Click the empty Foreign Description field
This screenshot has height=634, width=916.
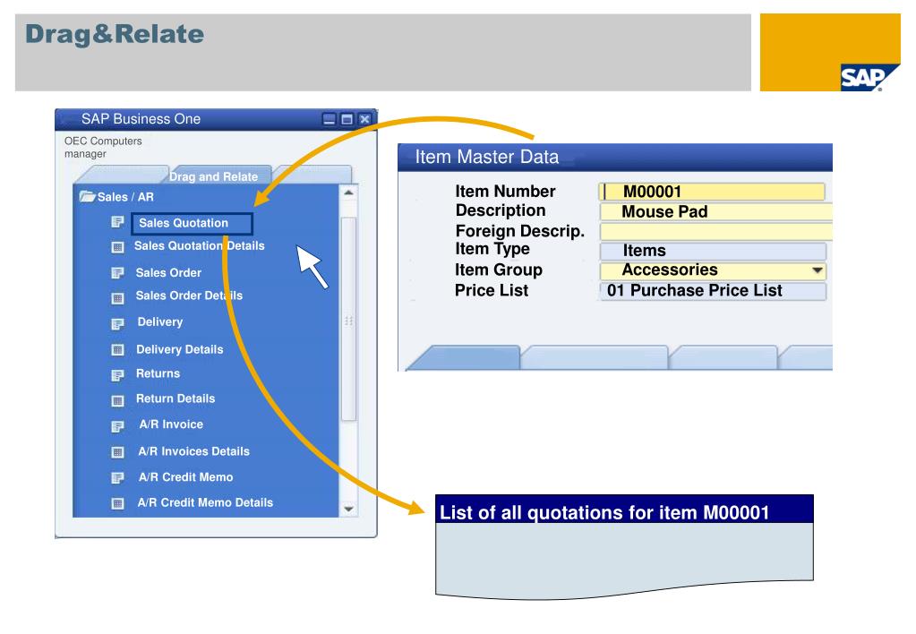(x=715, y=231)
